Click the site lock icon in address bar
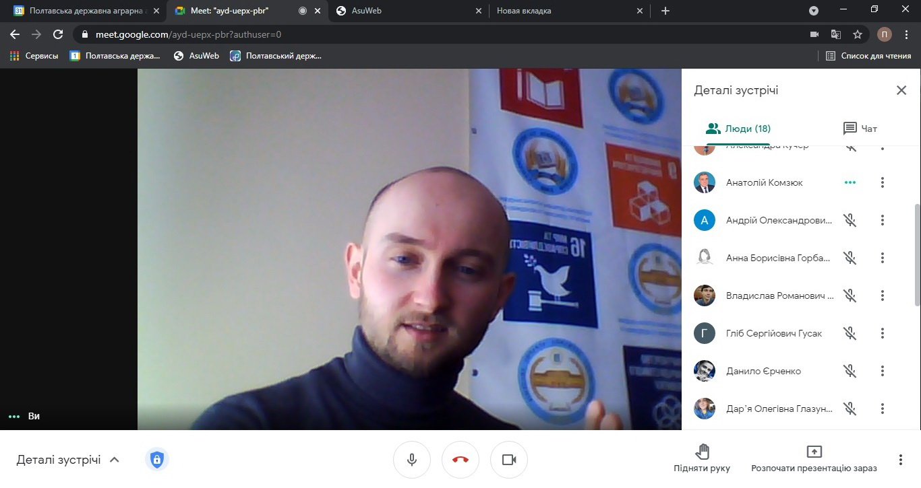This screenshot has width=921, height=488. [84, 34]
